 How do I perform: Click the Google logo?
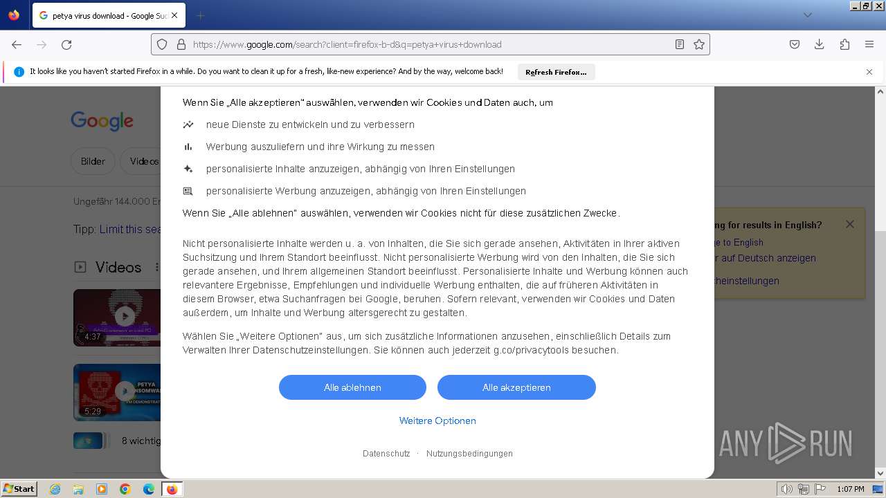(102, 121)
